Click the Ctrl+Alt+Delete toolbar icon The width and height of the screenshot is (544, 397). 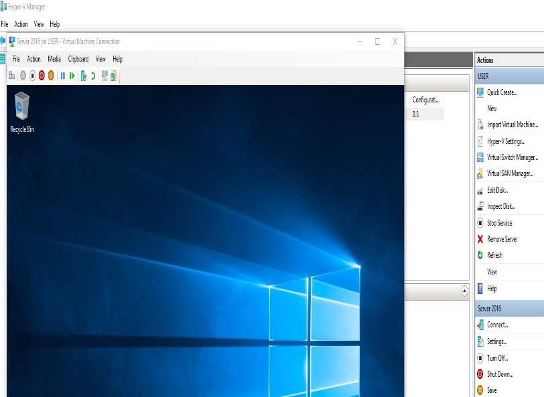[12, 75]
